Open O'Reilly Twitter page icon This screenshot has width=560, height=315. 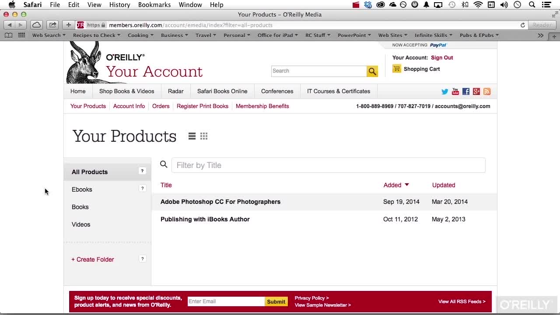coord(445,91)
